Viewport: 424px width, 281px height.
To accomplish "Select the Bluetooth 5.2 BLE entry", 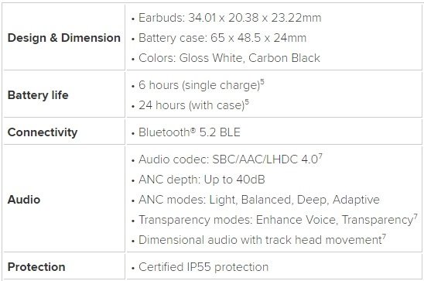I will (190, 132).
